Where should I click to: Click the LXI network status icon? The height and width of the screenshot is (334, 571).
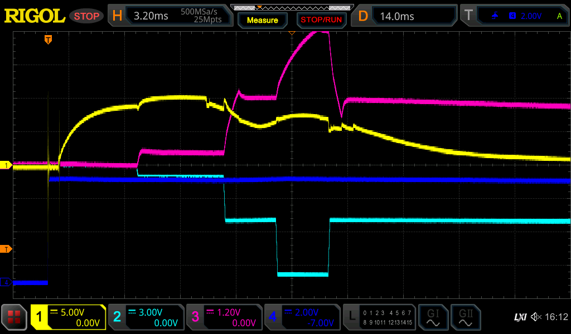point(520,317)
